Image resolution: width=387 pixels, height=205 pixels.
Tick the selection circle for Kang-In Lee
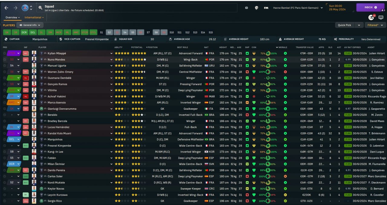[5, 152]
